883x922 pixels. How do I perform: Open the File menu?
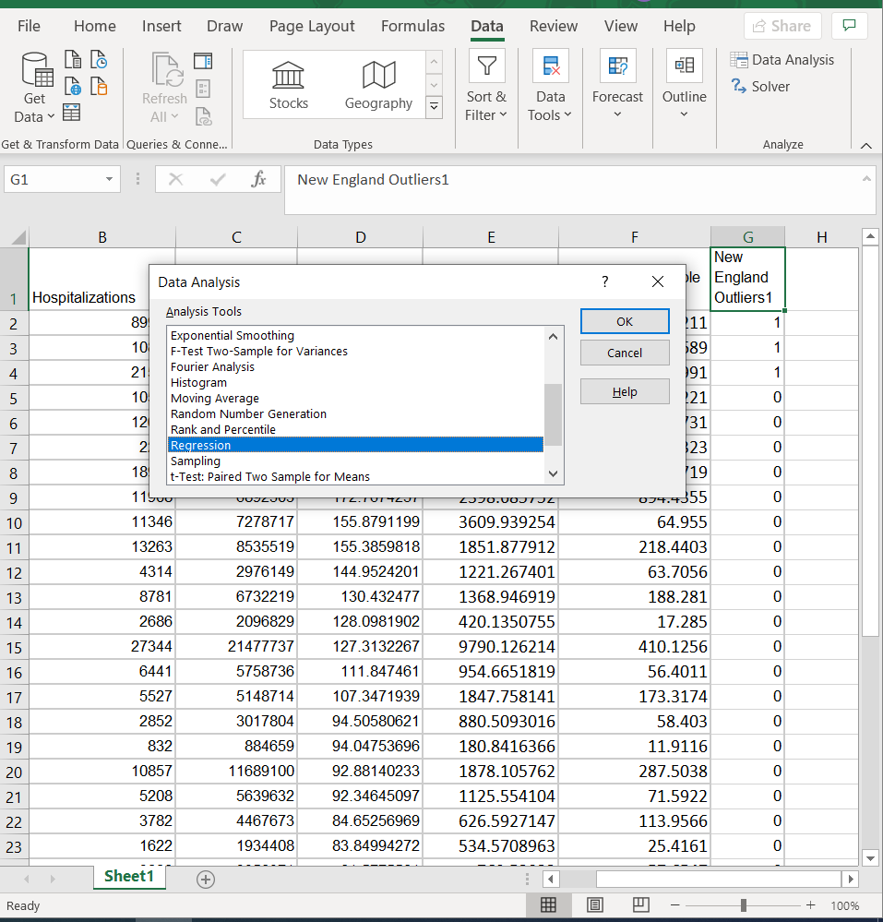coord(29,26)
